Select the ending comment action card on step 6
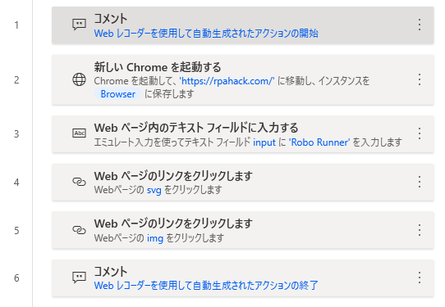Viewport: 445px width, 307px height. pyautogui.click(x=243, y=278)
